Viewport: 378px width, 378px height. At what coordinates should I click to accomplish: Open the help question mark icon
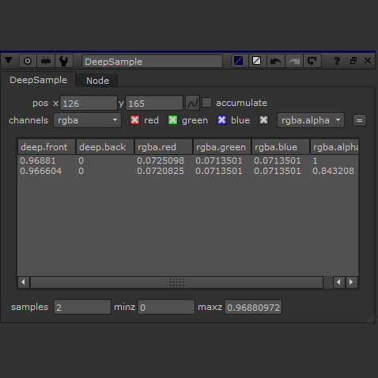tap(337, 61)
